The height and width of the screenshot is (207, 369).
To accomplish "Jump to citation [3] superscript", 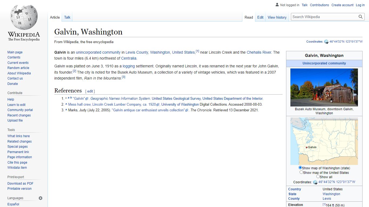I will pos(123,77).
